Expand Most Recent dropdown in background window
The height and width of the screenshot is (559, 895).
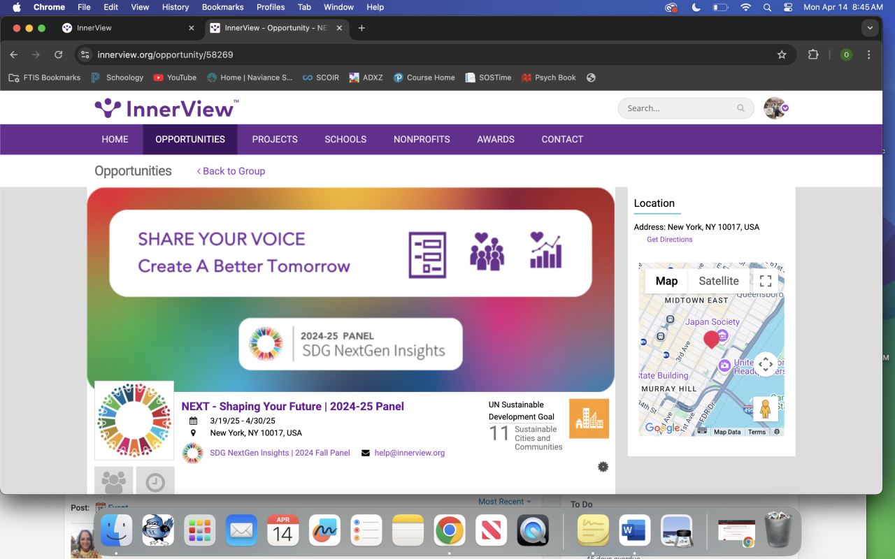(505, 502)
